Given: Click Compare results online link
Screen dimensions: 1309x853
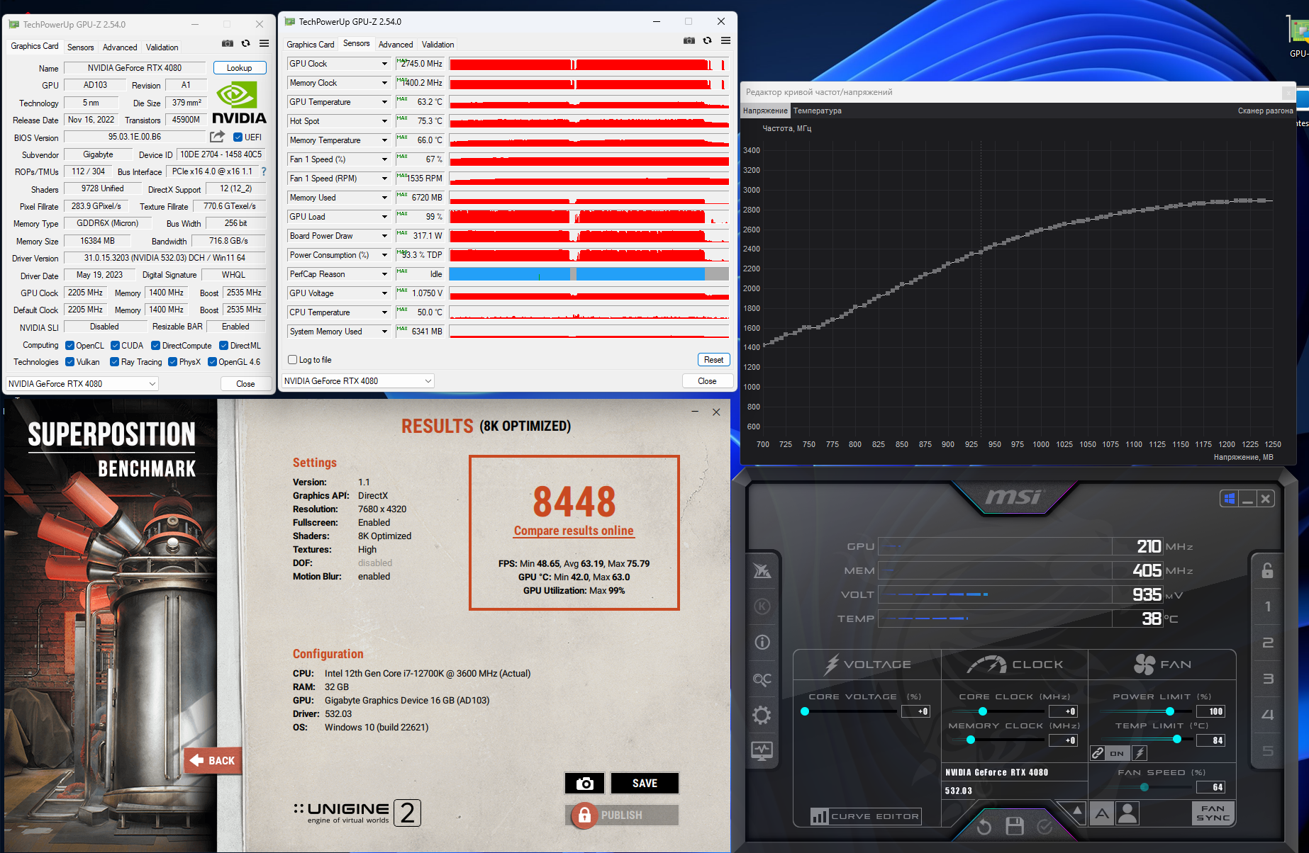Looking at the screenshot, I should (x=574, y=531).
